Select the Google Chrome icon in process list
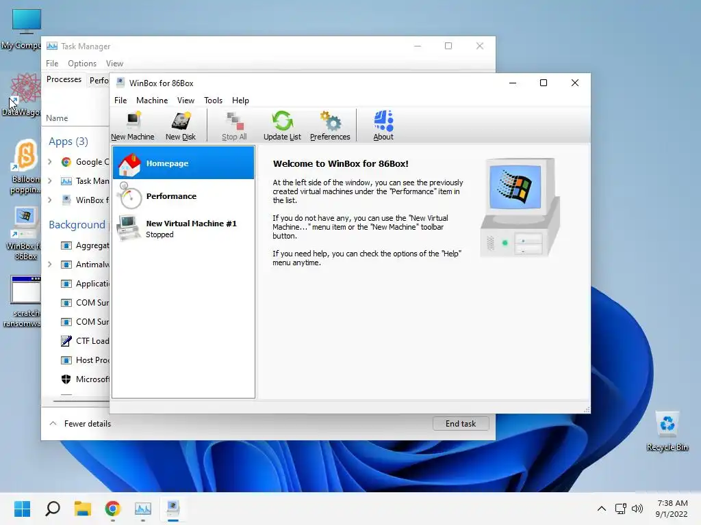The image size is (701, 525). pos(66,162)
